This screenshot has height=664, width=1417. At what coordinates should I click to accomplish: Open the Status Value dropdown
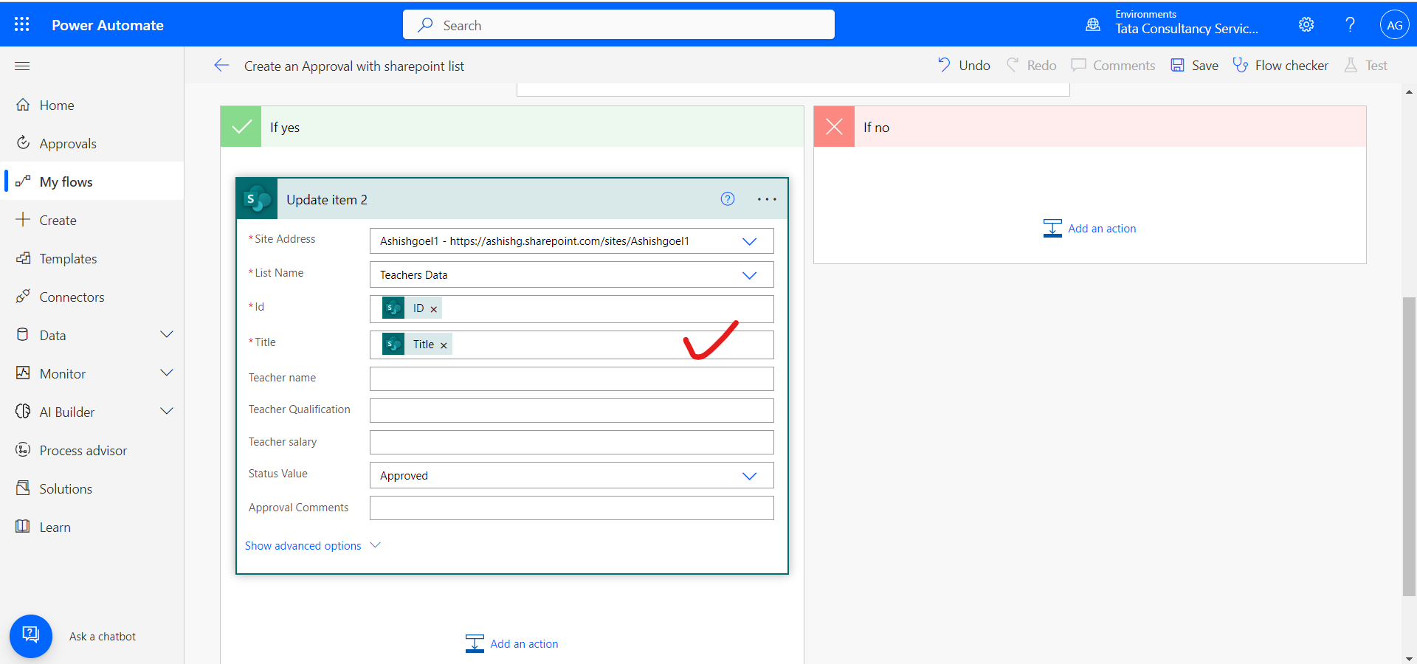[x=750, y=475]
